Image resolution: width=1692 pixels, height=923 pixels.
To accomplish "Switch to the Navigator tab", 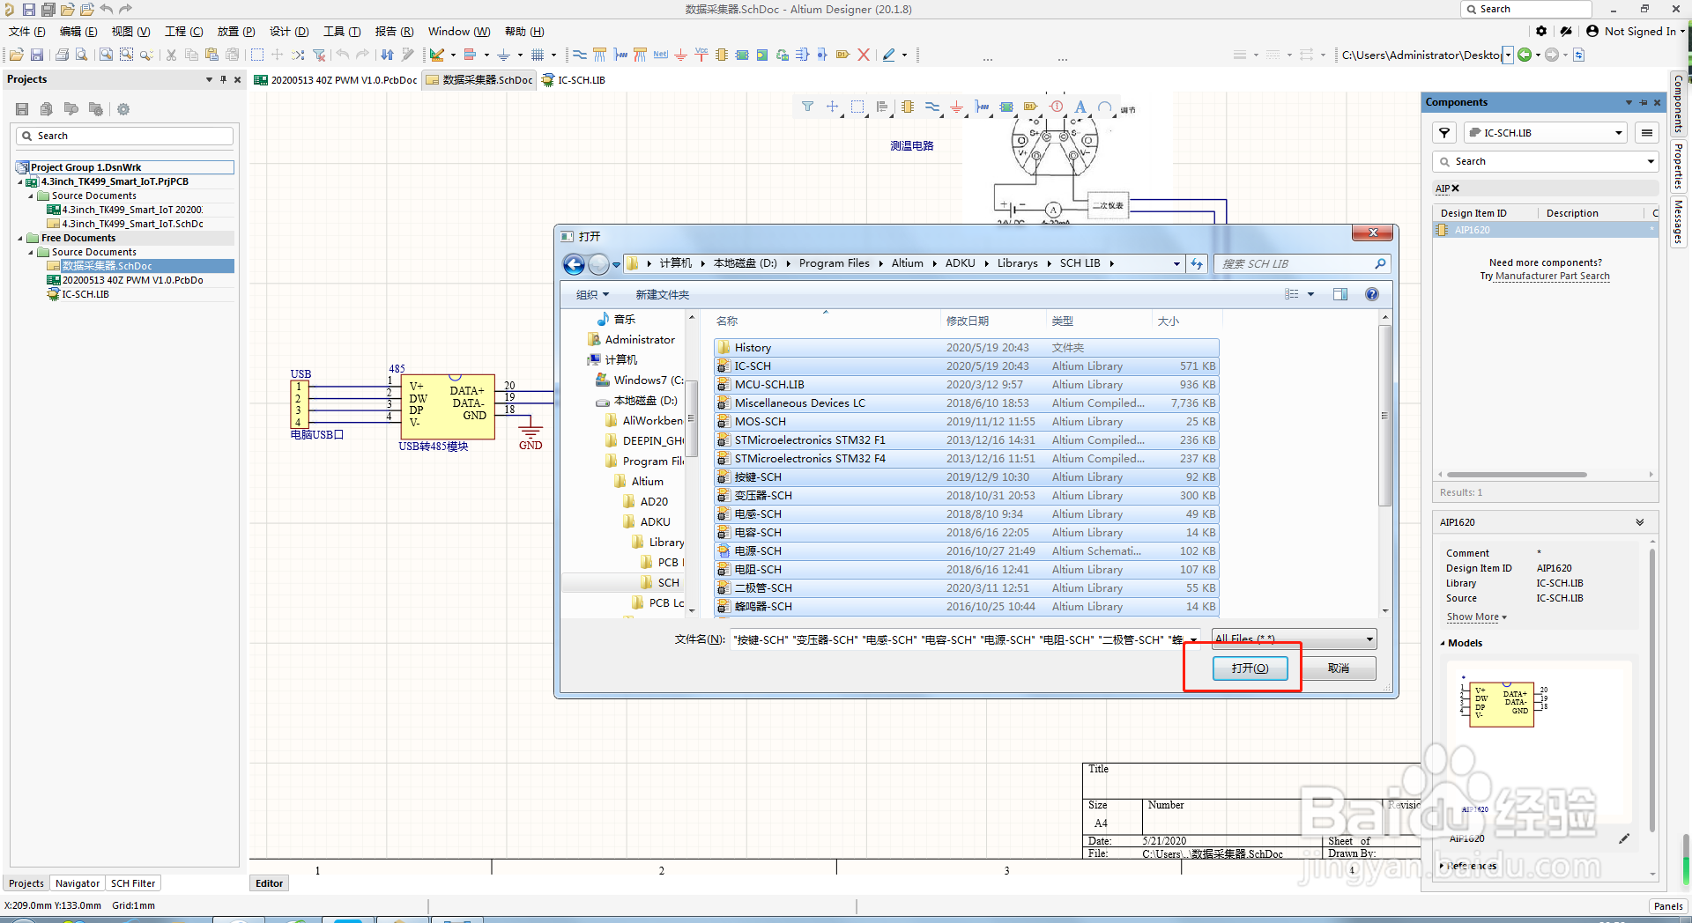I will [78, 883].
